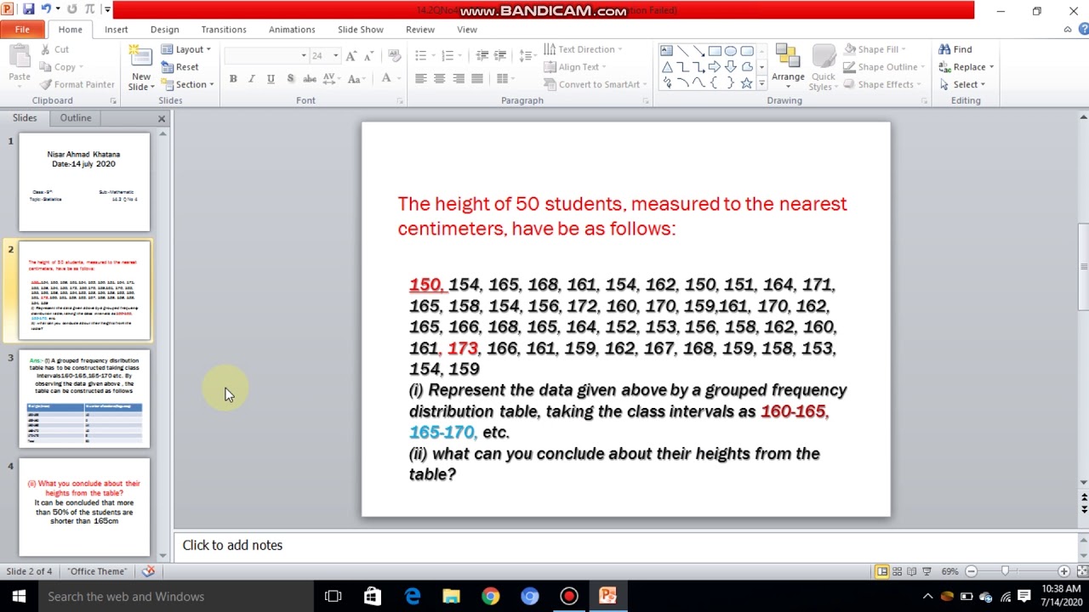The height and width of the screenshot is (612, 1089).
Task: Click the Redo icon in Quick Access
Action: [71, 9]
